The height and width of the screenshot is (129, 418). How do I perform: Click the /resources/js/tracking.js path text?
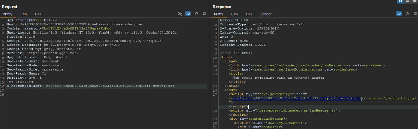(x=389, y=98)
